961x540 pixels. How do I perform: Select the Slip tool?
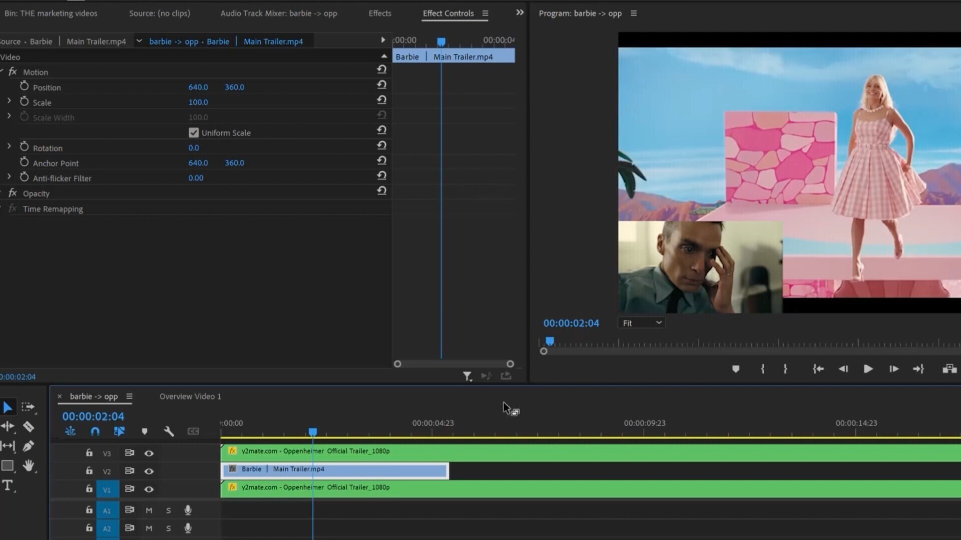8,446
